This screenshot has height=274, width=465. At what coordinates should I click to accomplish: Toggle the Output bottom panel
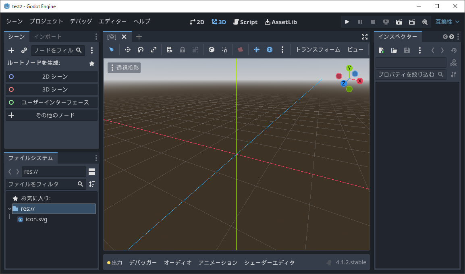pyautogui.click(x=114, y=263)
